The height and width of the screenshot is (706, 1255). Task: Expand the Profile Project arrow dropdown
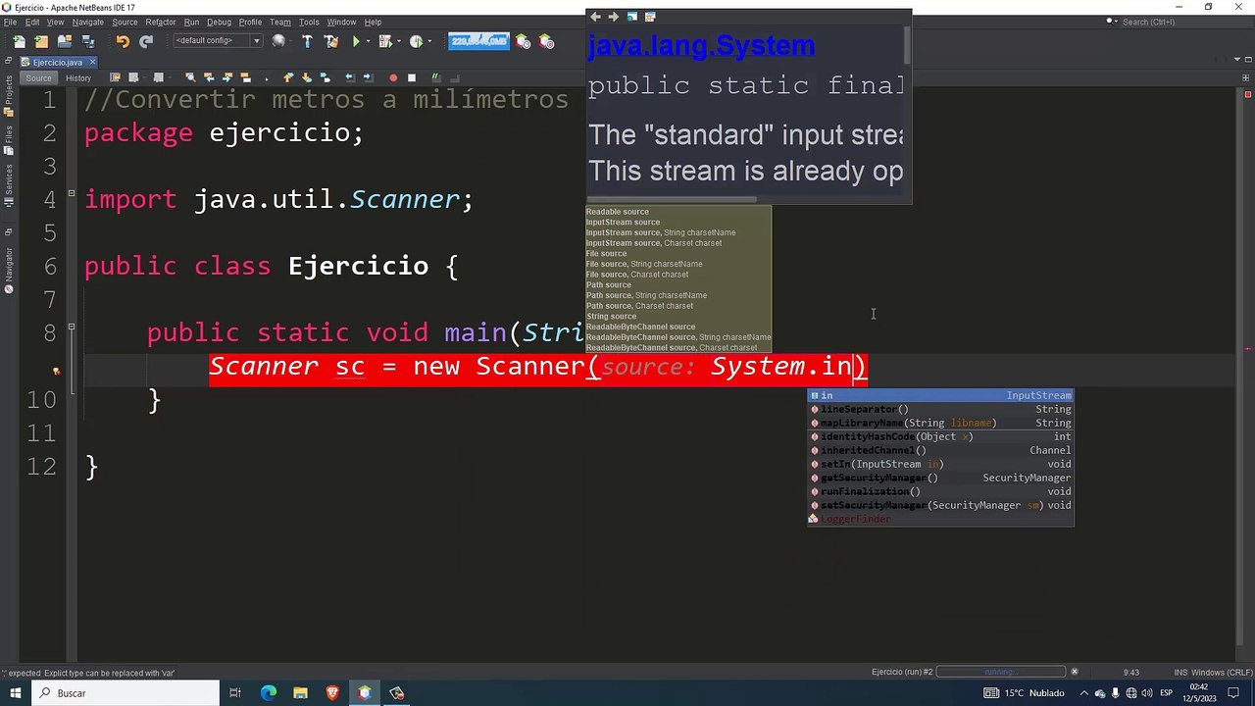pyautogui.click(x=429, y=41)
